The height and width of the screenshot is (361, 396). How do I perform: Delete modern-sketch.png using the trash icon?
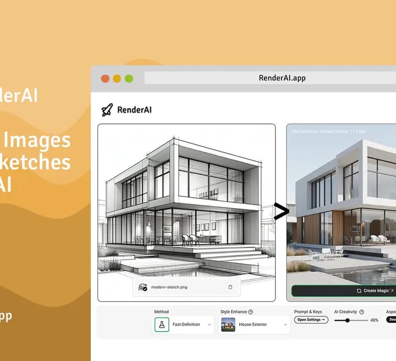click(x=230, y=287)
